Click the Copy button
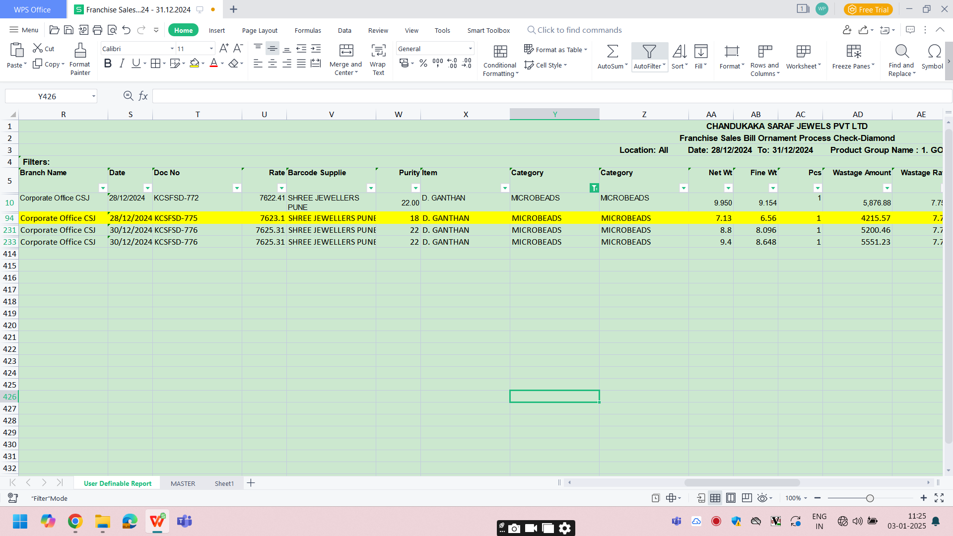The width and height of the screenshot is (953, 536). tap(48, 64)
